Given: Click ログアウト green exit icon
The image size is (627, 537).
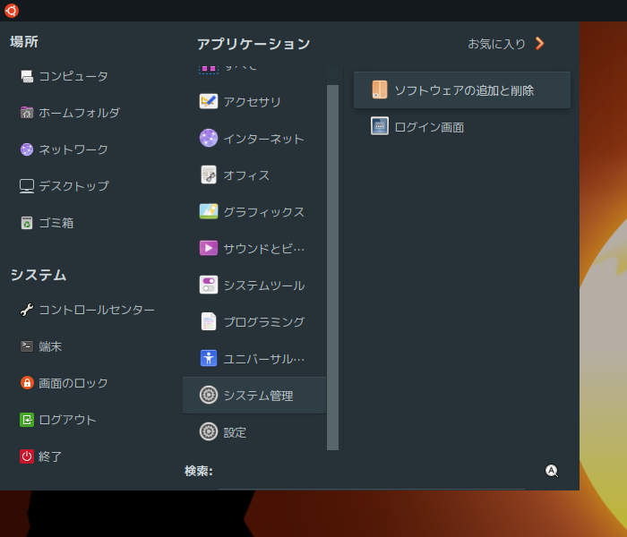Looking at the screenshot, I should point(27,420).
